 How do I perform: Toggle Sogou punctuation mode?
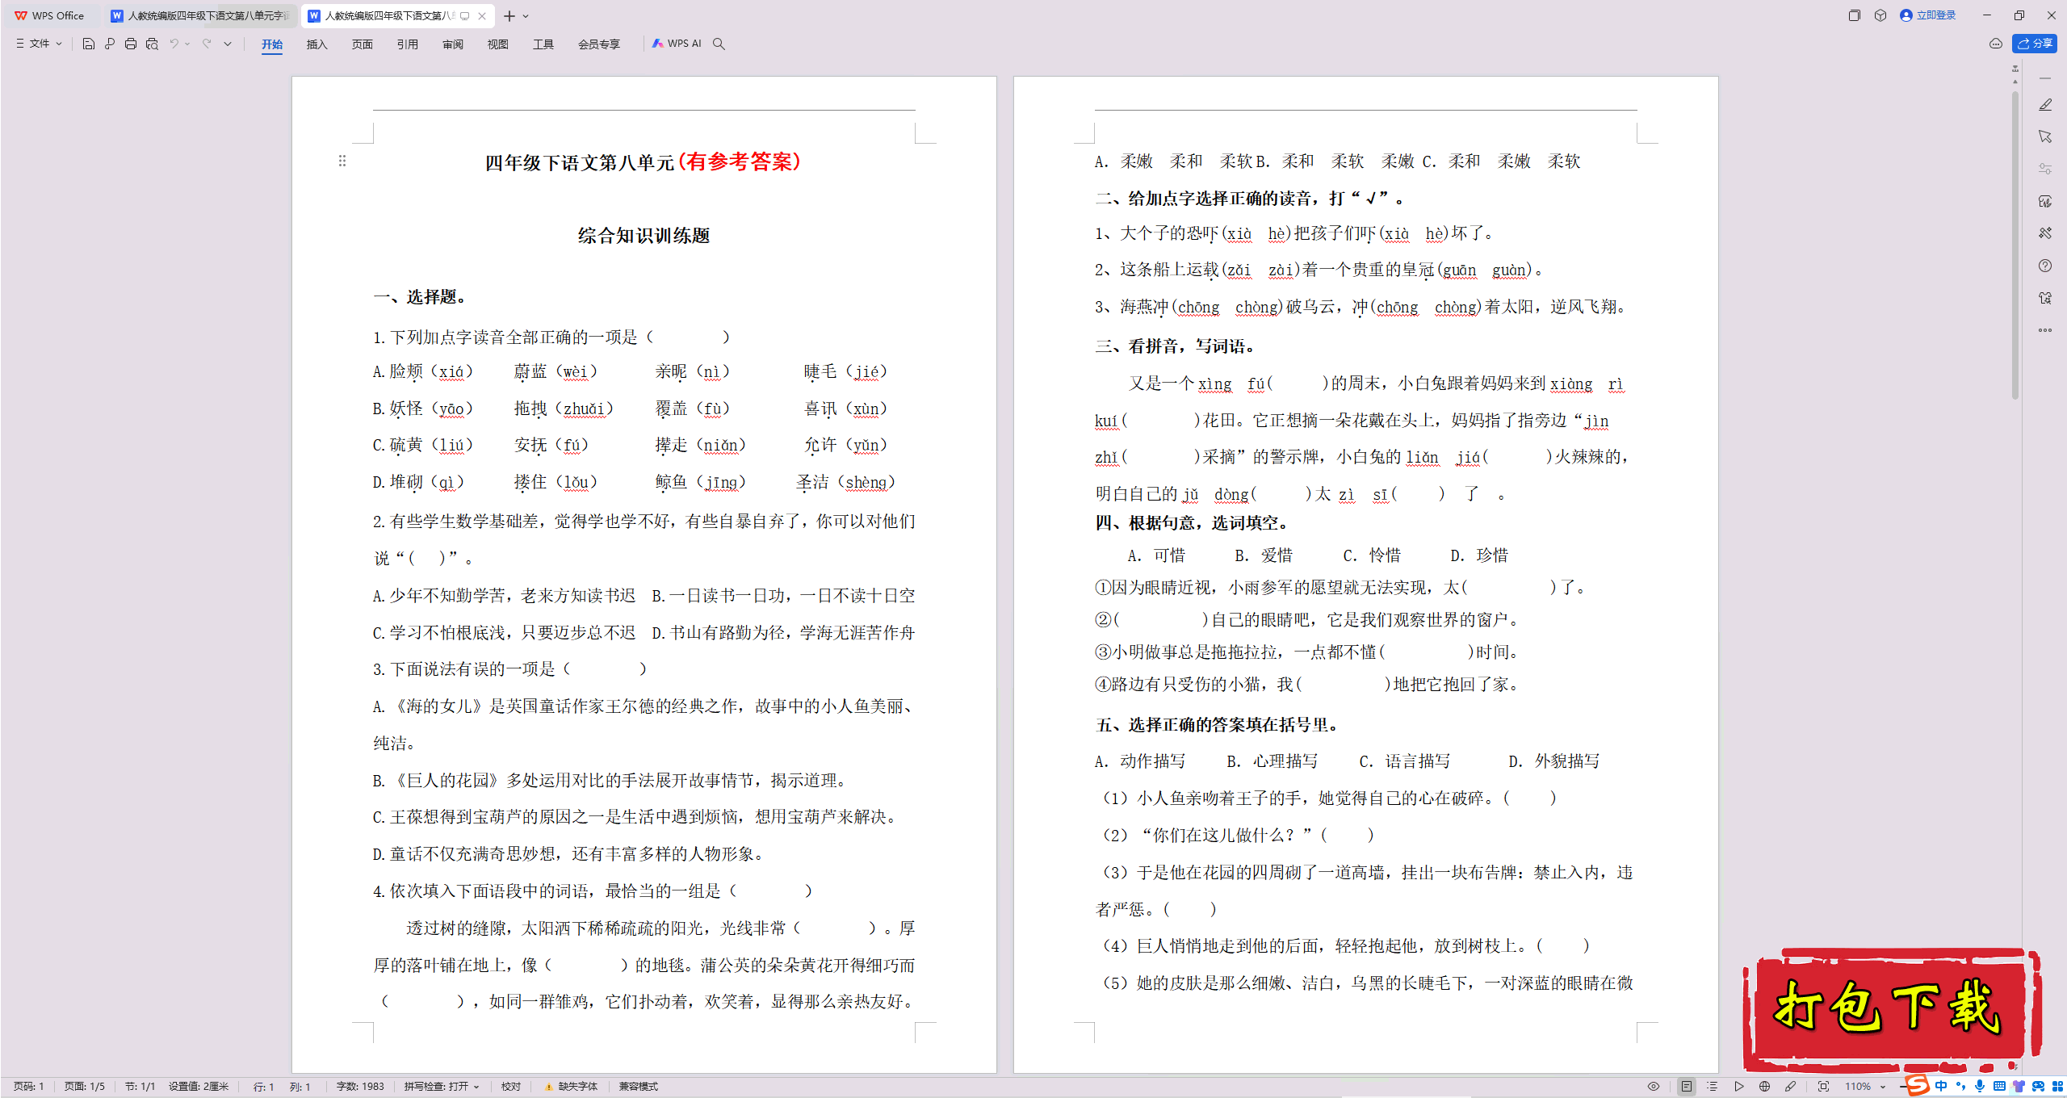click(1960, 1086)
